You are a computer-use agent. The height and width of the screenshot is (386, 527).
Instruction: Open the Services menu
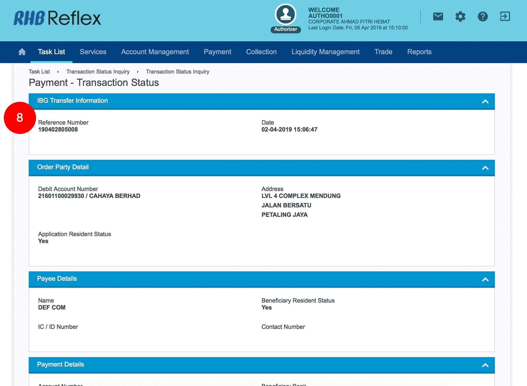point(93,52)
